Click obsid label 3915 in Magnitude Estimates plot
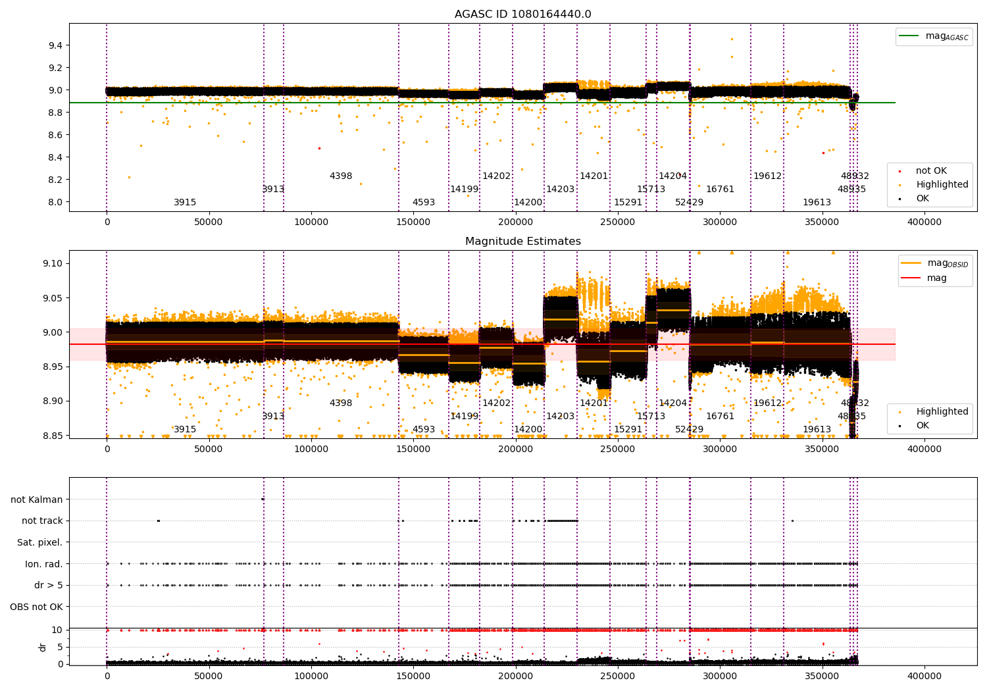Screen dimensions: 987x691 (185, 430)
